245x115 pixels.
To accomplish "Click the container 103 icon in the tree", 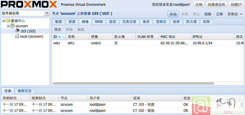I will [x=17, y=31].
